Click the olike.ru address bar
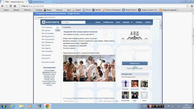194x109 pixels. (102, 6)
